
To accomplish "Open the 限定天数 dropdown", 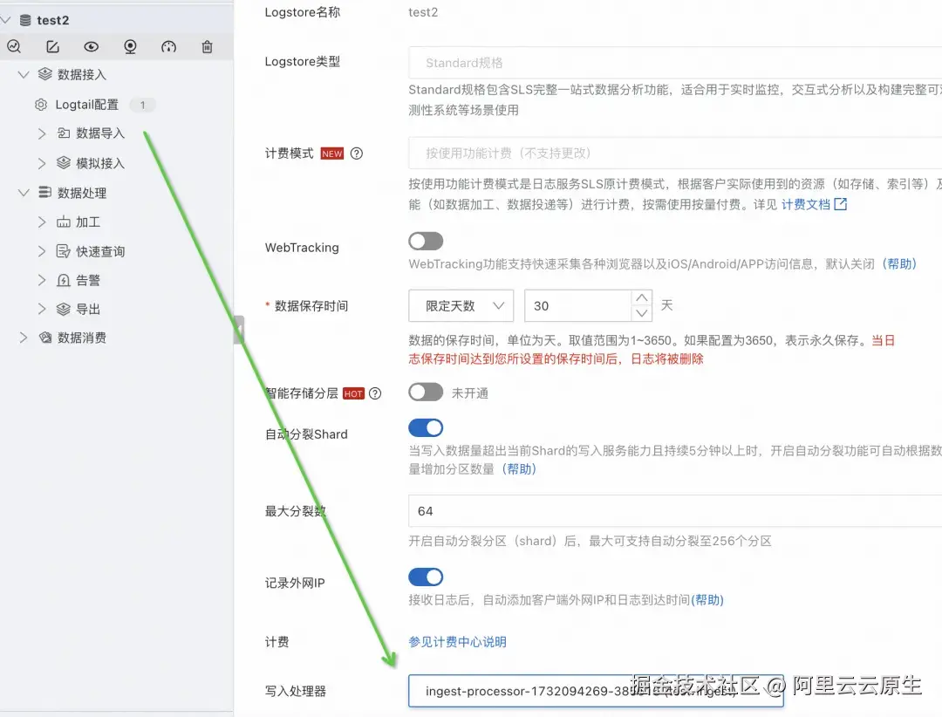I will click(461, 305).
